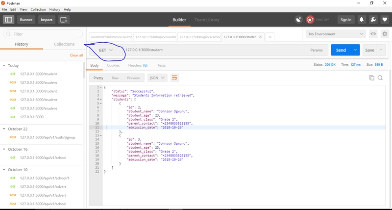392x210 pixels.
Task: Open the No Environment dropdown
Action: (335, 34)
